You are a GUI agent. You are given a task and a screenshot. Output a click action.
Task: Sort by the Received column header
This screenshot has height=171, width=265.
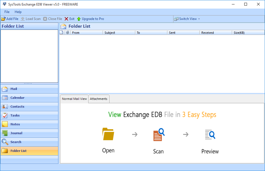point(216,33)
